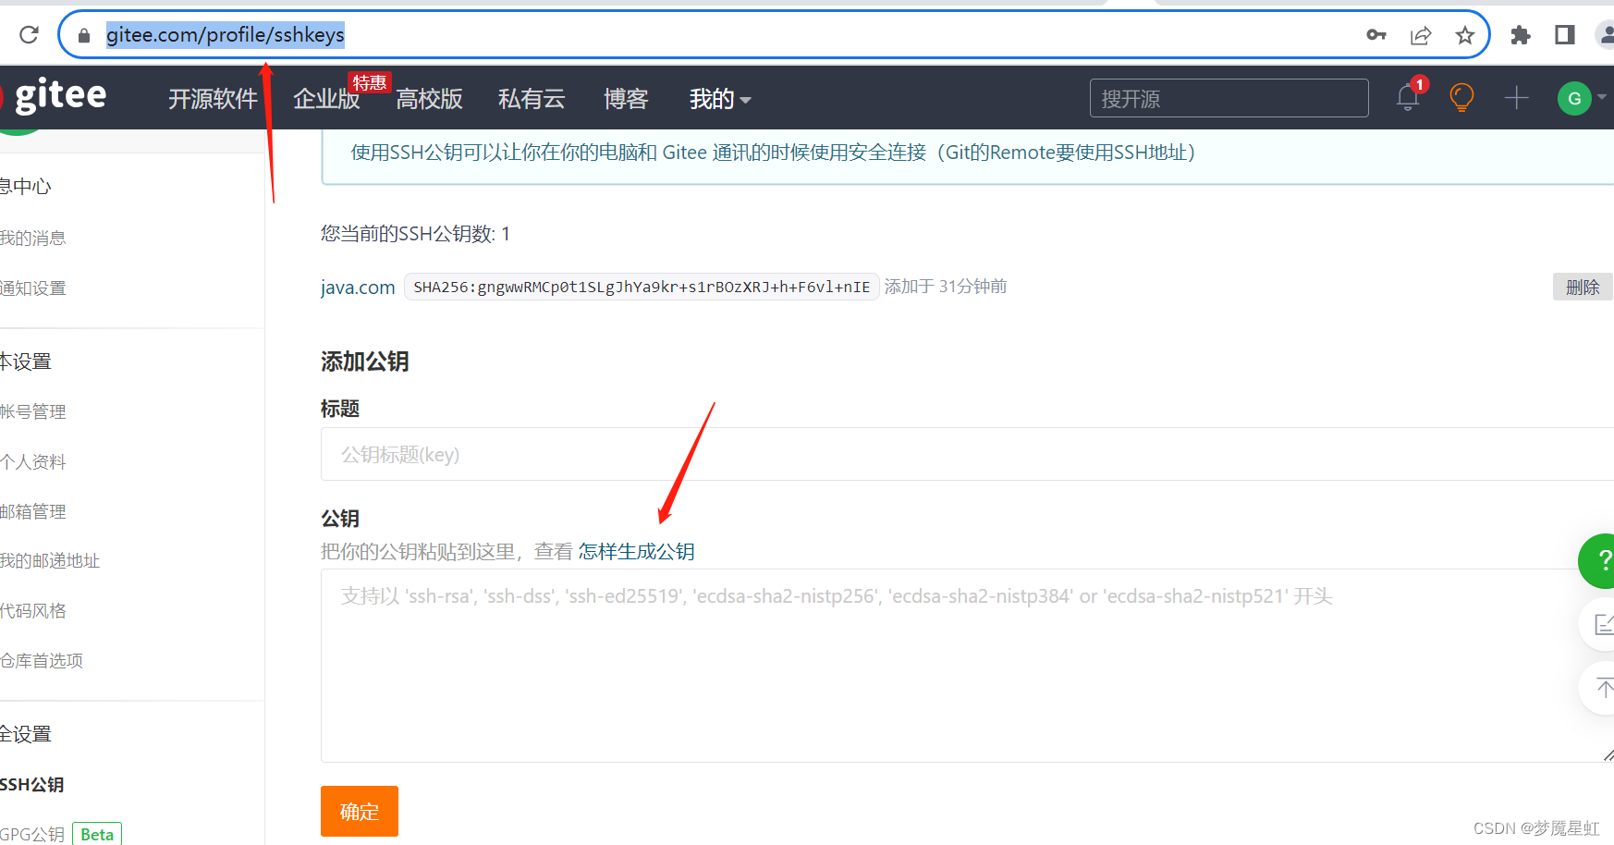The height and width of the screenshot is (845, 1614).
Task: Open 开源软件 in the navigation bar
Action: tap(213, 99)
